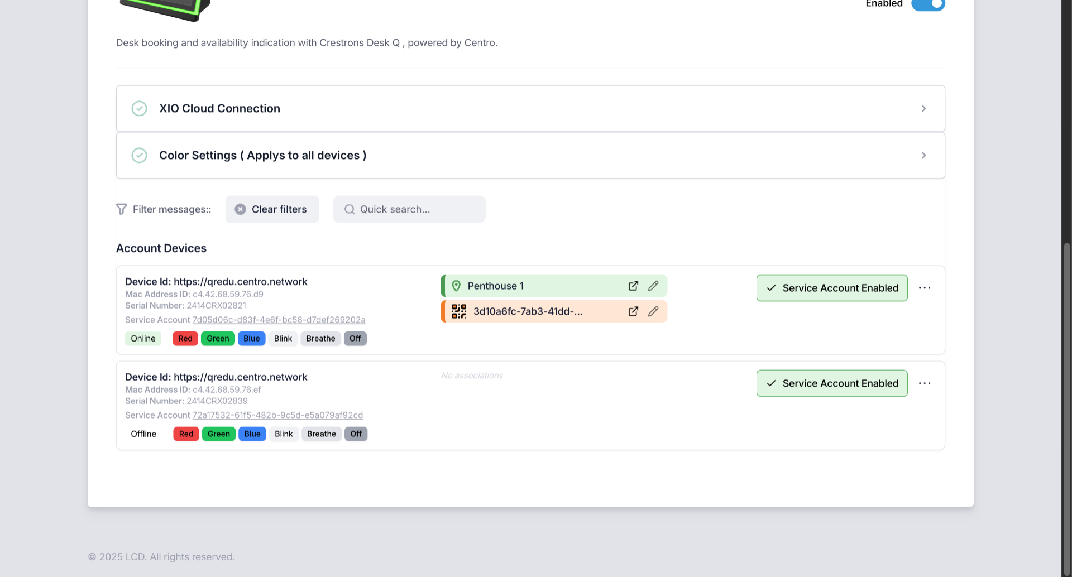Toggle Service Account Enabled for offline device
Screen dimensions: 1072x577
click(832, 383)
